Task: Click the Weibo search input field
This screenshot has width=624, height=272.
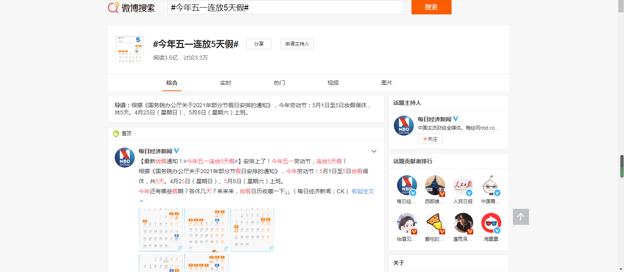Action: pyautogui.click(x=286, y=7)
